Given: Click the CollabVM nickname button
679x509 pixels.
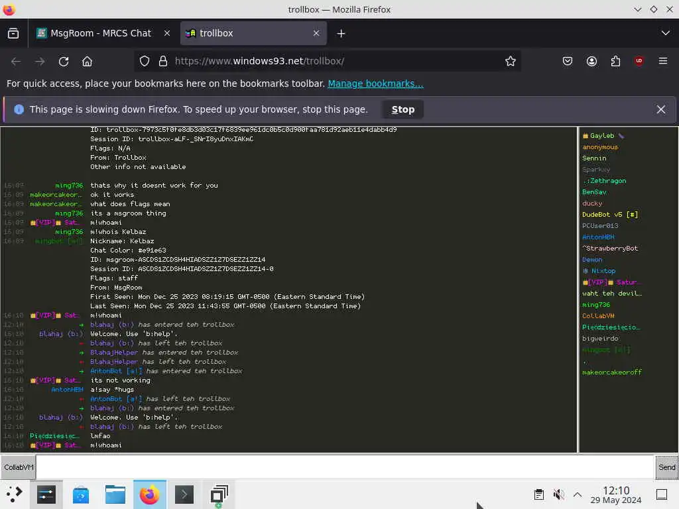Looking at the screenshot, I should [18, 467].
